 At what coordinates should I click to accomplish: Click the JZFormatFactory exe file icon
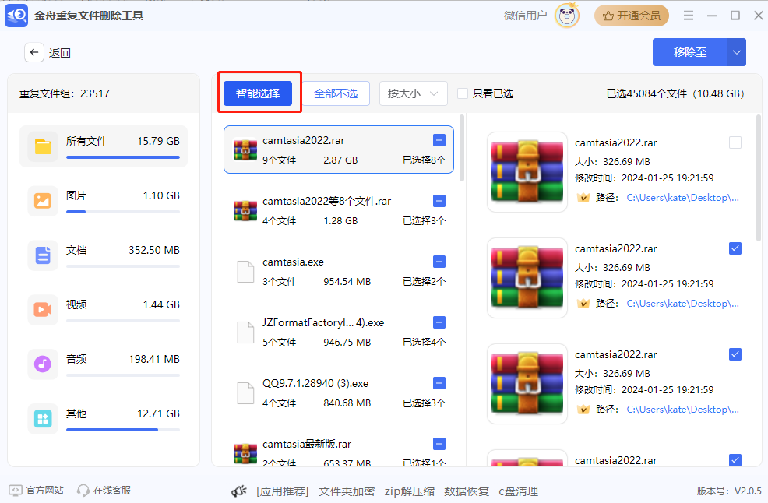245,332
